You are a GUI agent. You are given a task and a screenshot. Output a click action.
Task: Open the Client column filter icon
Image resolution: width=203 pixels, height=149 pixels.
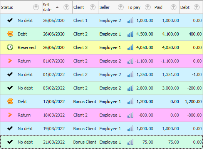pos(92,7)
